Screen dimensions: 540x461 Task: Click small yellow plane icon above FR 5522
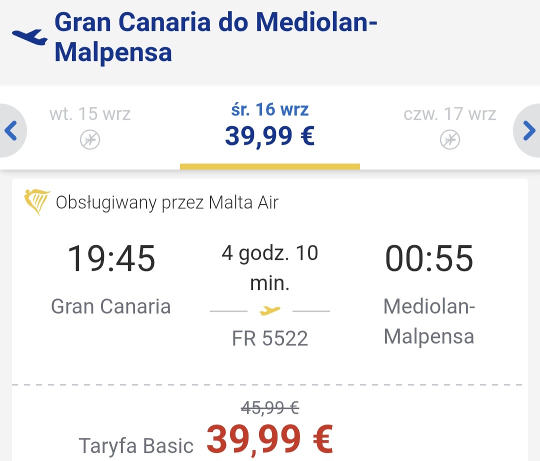point(270,310)
